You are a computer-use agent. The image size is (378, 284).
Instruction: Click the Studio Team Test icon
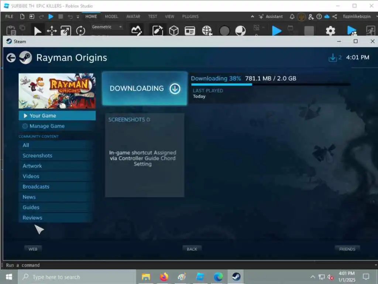(352, 31)
